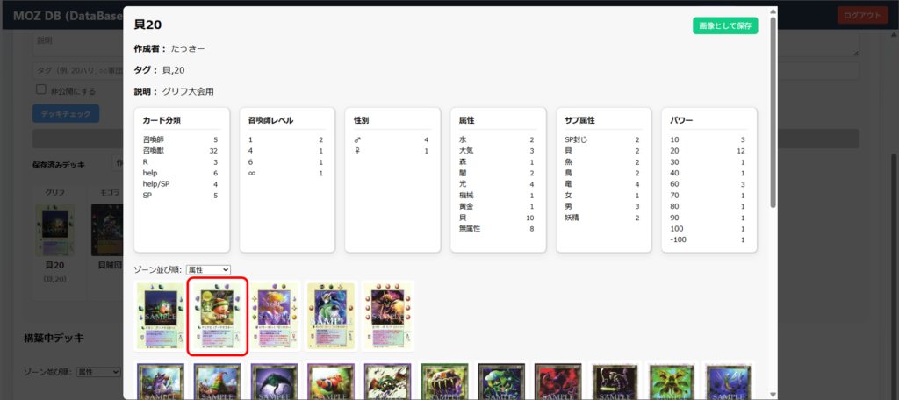The width and height of the screenshot is (899, 400).
Task: Open the modal ゾーン並び順 属性 dropdown
Action: coord(208,269)
